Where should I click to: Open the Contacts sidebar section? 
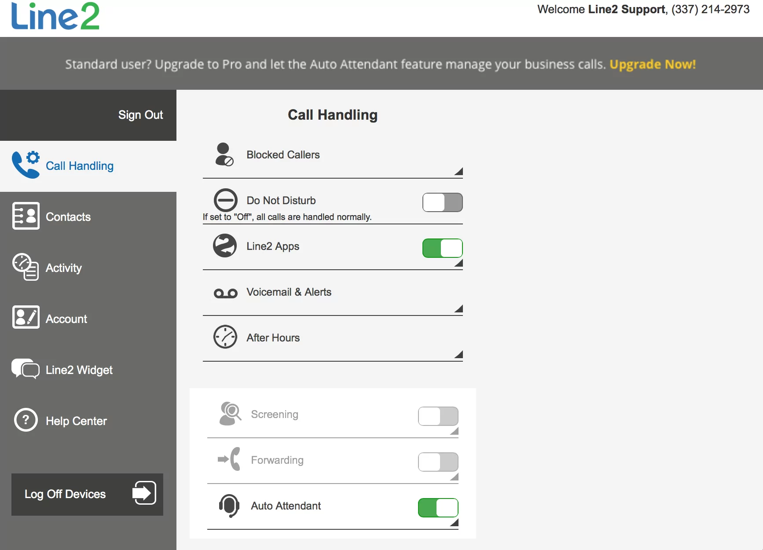point(88,217)
